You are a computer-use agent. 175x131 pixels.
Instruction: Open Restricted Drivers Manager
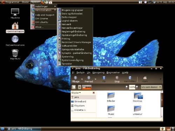75,42
